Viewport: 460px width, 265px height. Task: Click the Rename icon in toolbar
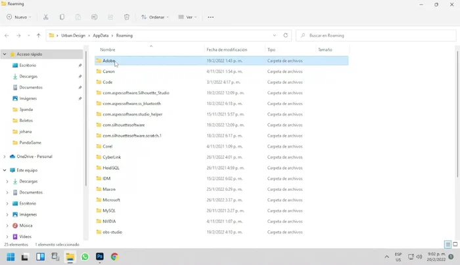click(x=94, y=16)
